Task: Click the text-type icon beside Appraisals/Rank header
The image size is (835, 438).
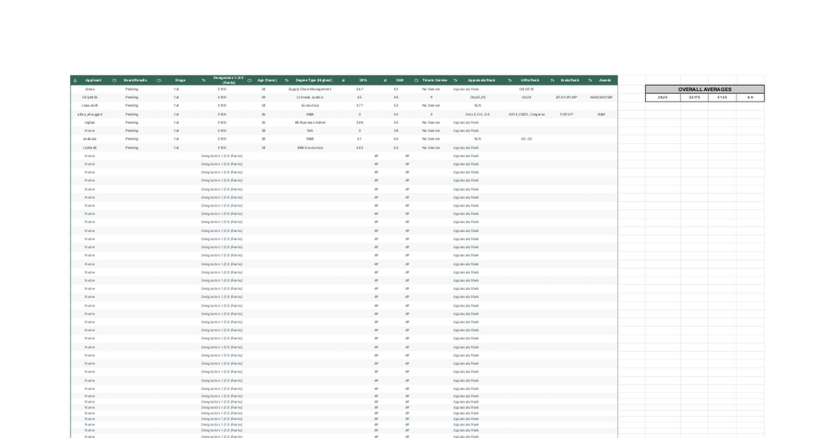Action: 456,81
